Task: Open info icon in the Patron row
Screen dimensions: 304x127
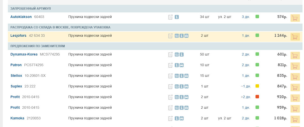Action: 177,65
